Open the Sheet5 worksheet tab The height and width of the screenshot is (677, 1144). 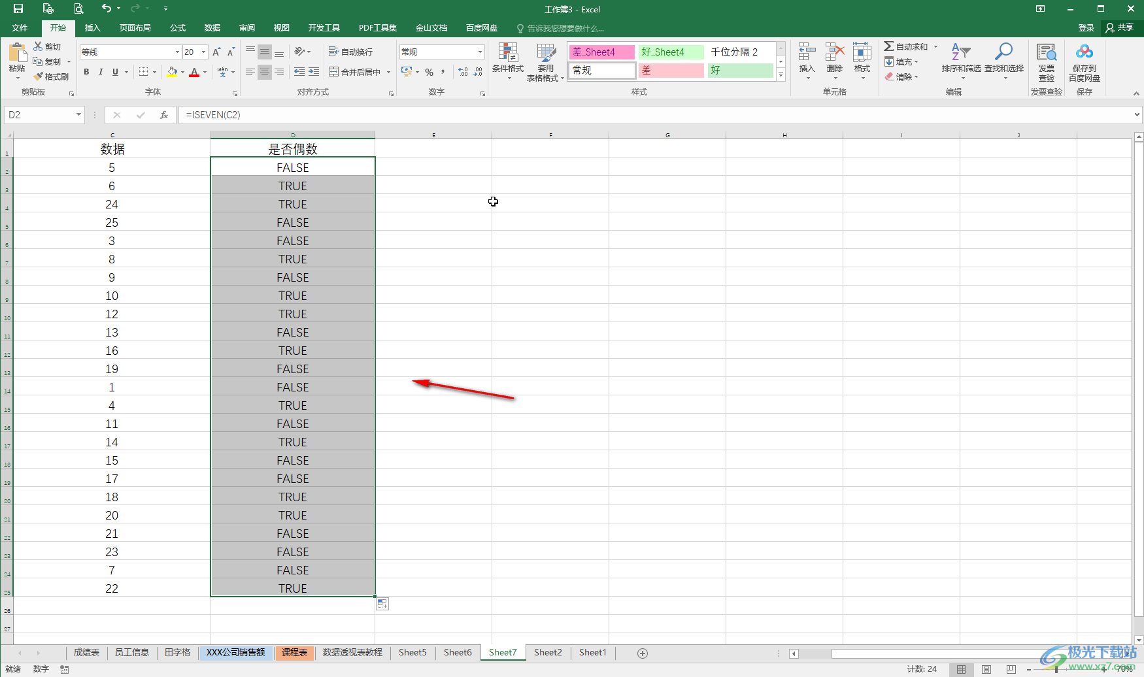click(412, 653)
